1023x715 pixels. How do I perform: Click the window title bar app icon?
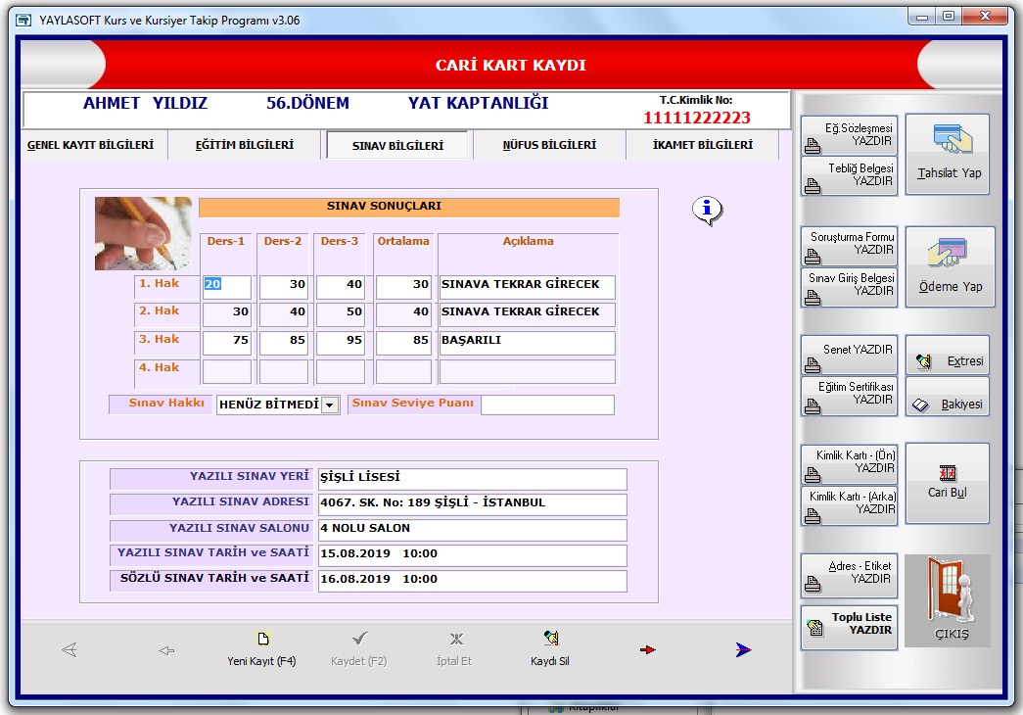click(23, 21)
